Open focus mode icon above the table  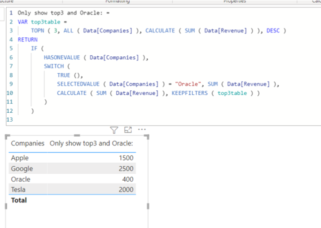point(128,130)
